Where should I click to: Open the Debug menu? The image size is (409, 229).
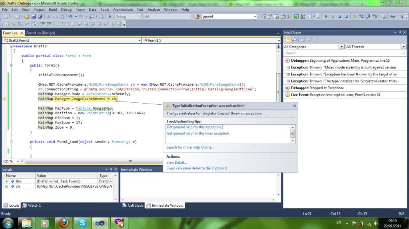coord(66,9)
